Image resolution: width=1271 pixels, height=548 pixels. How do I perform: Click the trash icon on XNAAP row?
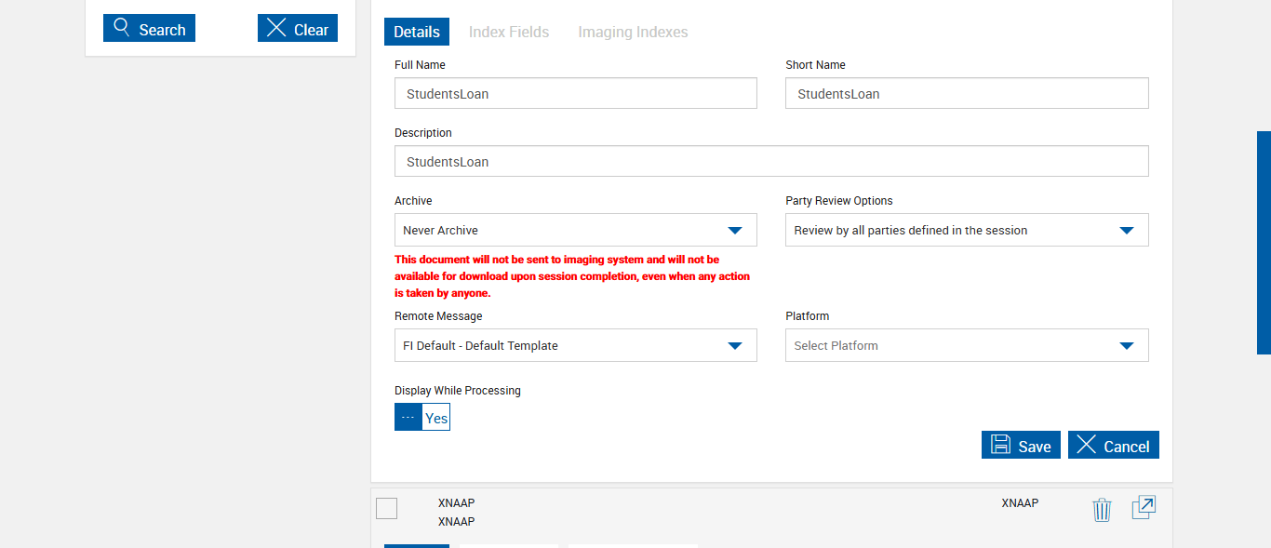[1102, 510]
